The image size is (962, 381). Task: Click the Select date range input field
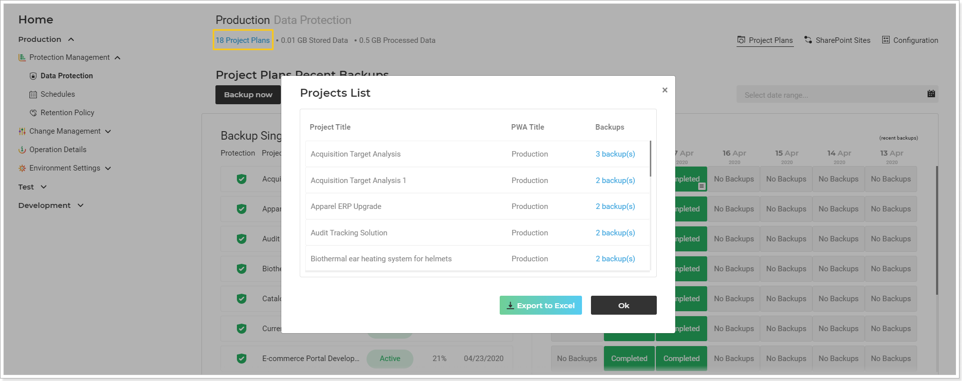837,95
